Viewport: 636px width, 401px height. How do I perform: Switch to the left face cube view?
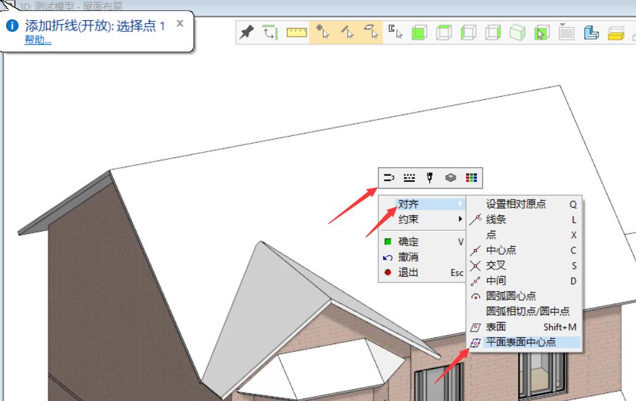[x=469, y=32]
